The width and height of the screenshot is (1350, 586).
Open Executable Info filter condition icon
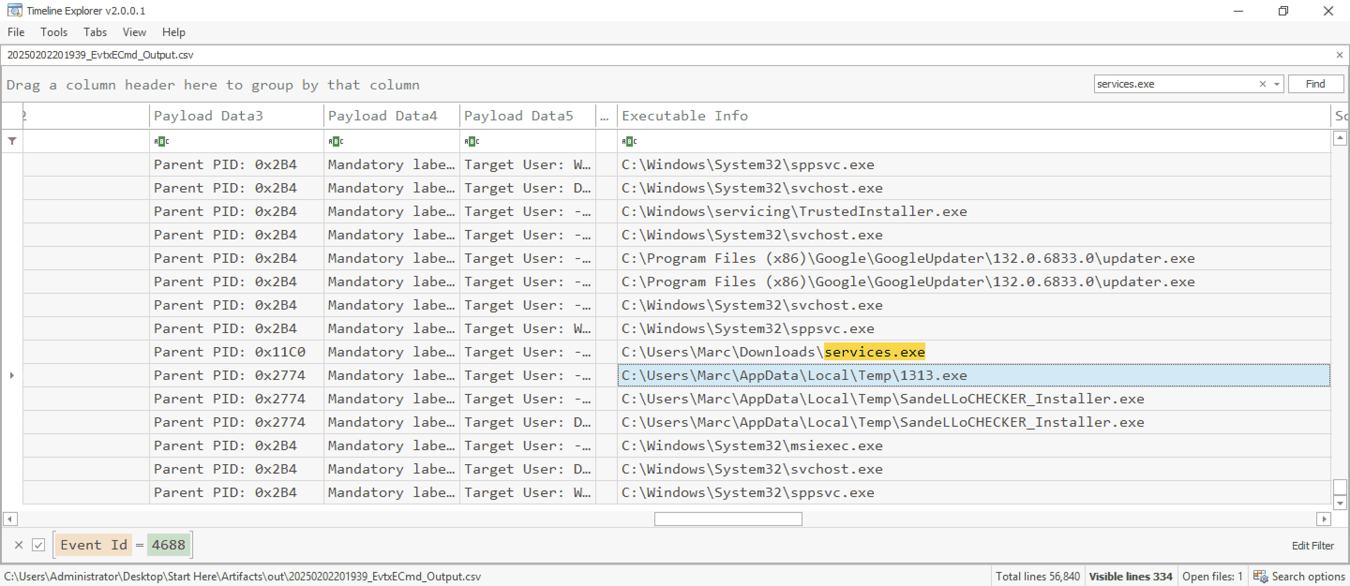click(x=630, y=141)
